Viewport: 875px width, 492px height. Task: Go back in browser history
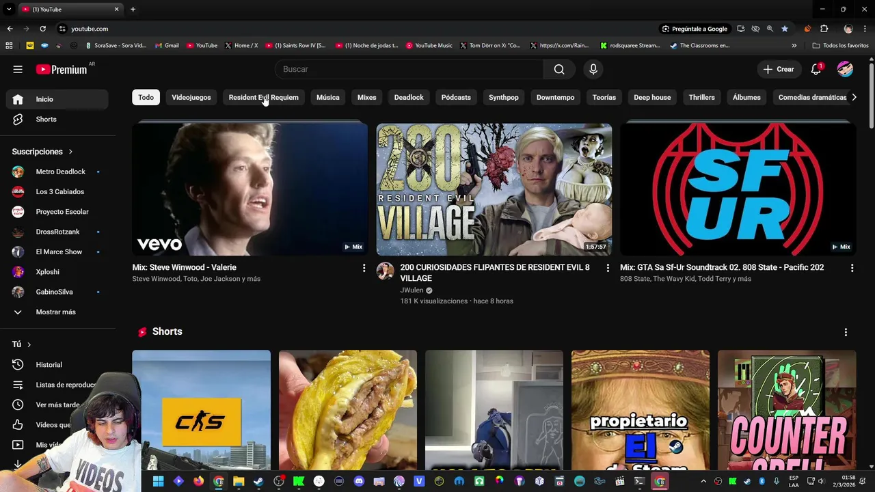click(10, 29)
